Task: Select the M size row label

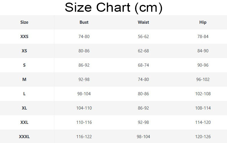Action: point(24,80)
